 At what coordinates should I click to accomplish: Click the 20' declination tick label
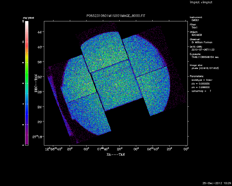click(x=40, y=122)
